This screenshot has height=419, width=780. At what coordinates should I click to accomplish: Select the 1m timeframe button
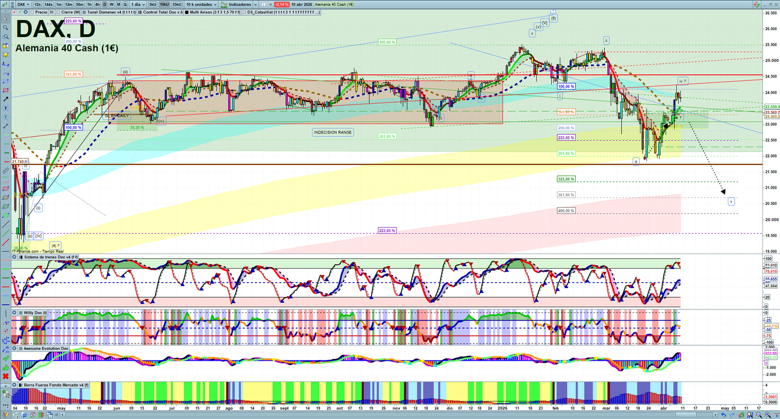tap(59, 4)
